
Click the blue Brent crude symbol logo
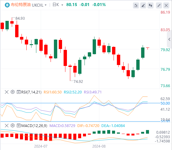[x=7, y=5]
